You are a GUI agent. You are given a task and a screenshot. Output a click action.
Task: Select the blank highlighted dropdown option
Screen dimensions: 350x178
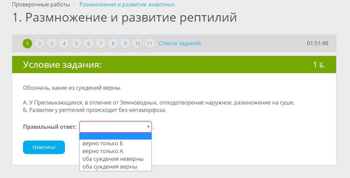coord(115,136)
